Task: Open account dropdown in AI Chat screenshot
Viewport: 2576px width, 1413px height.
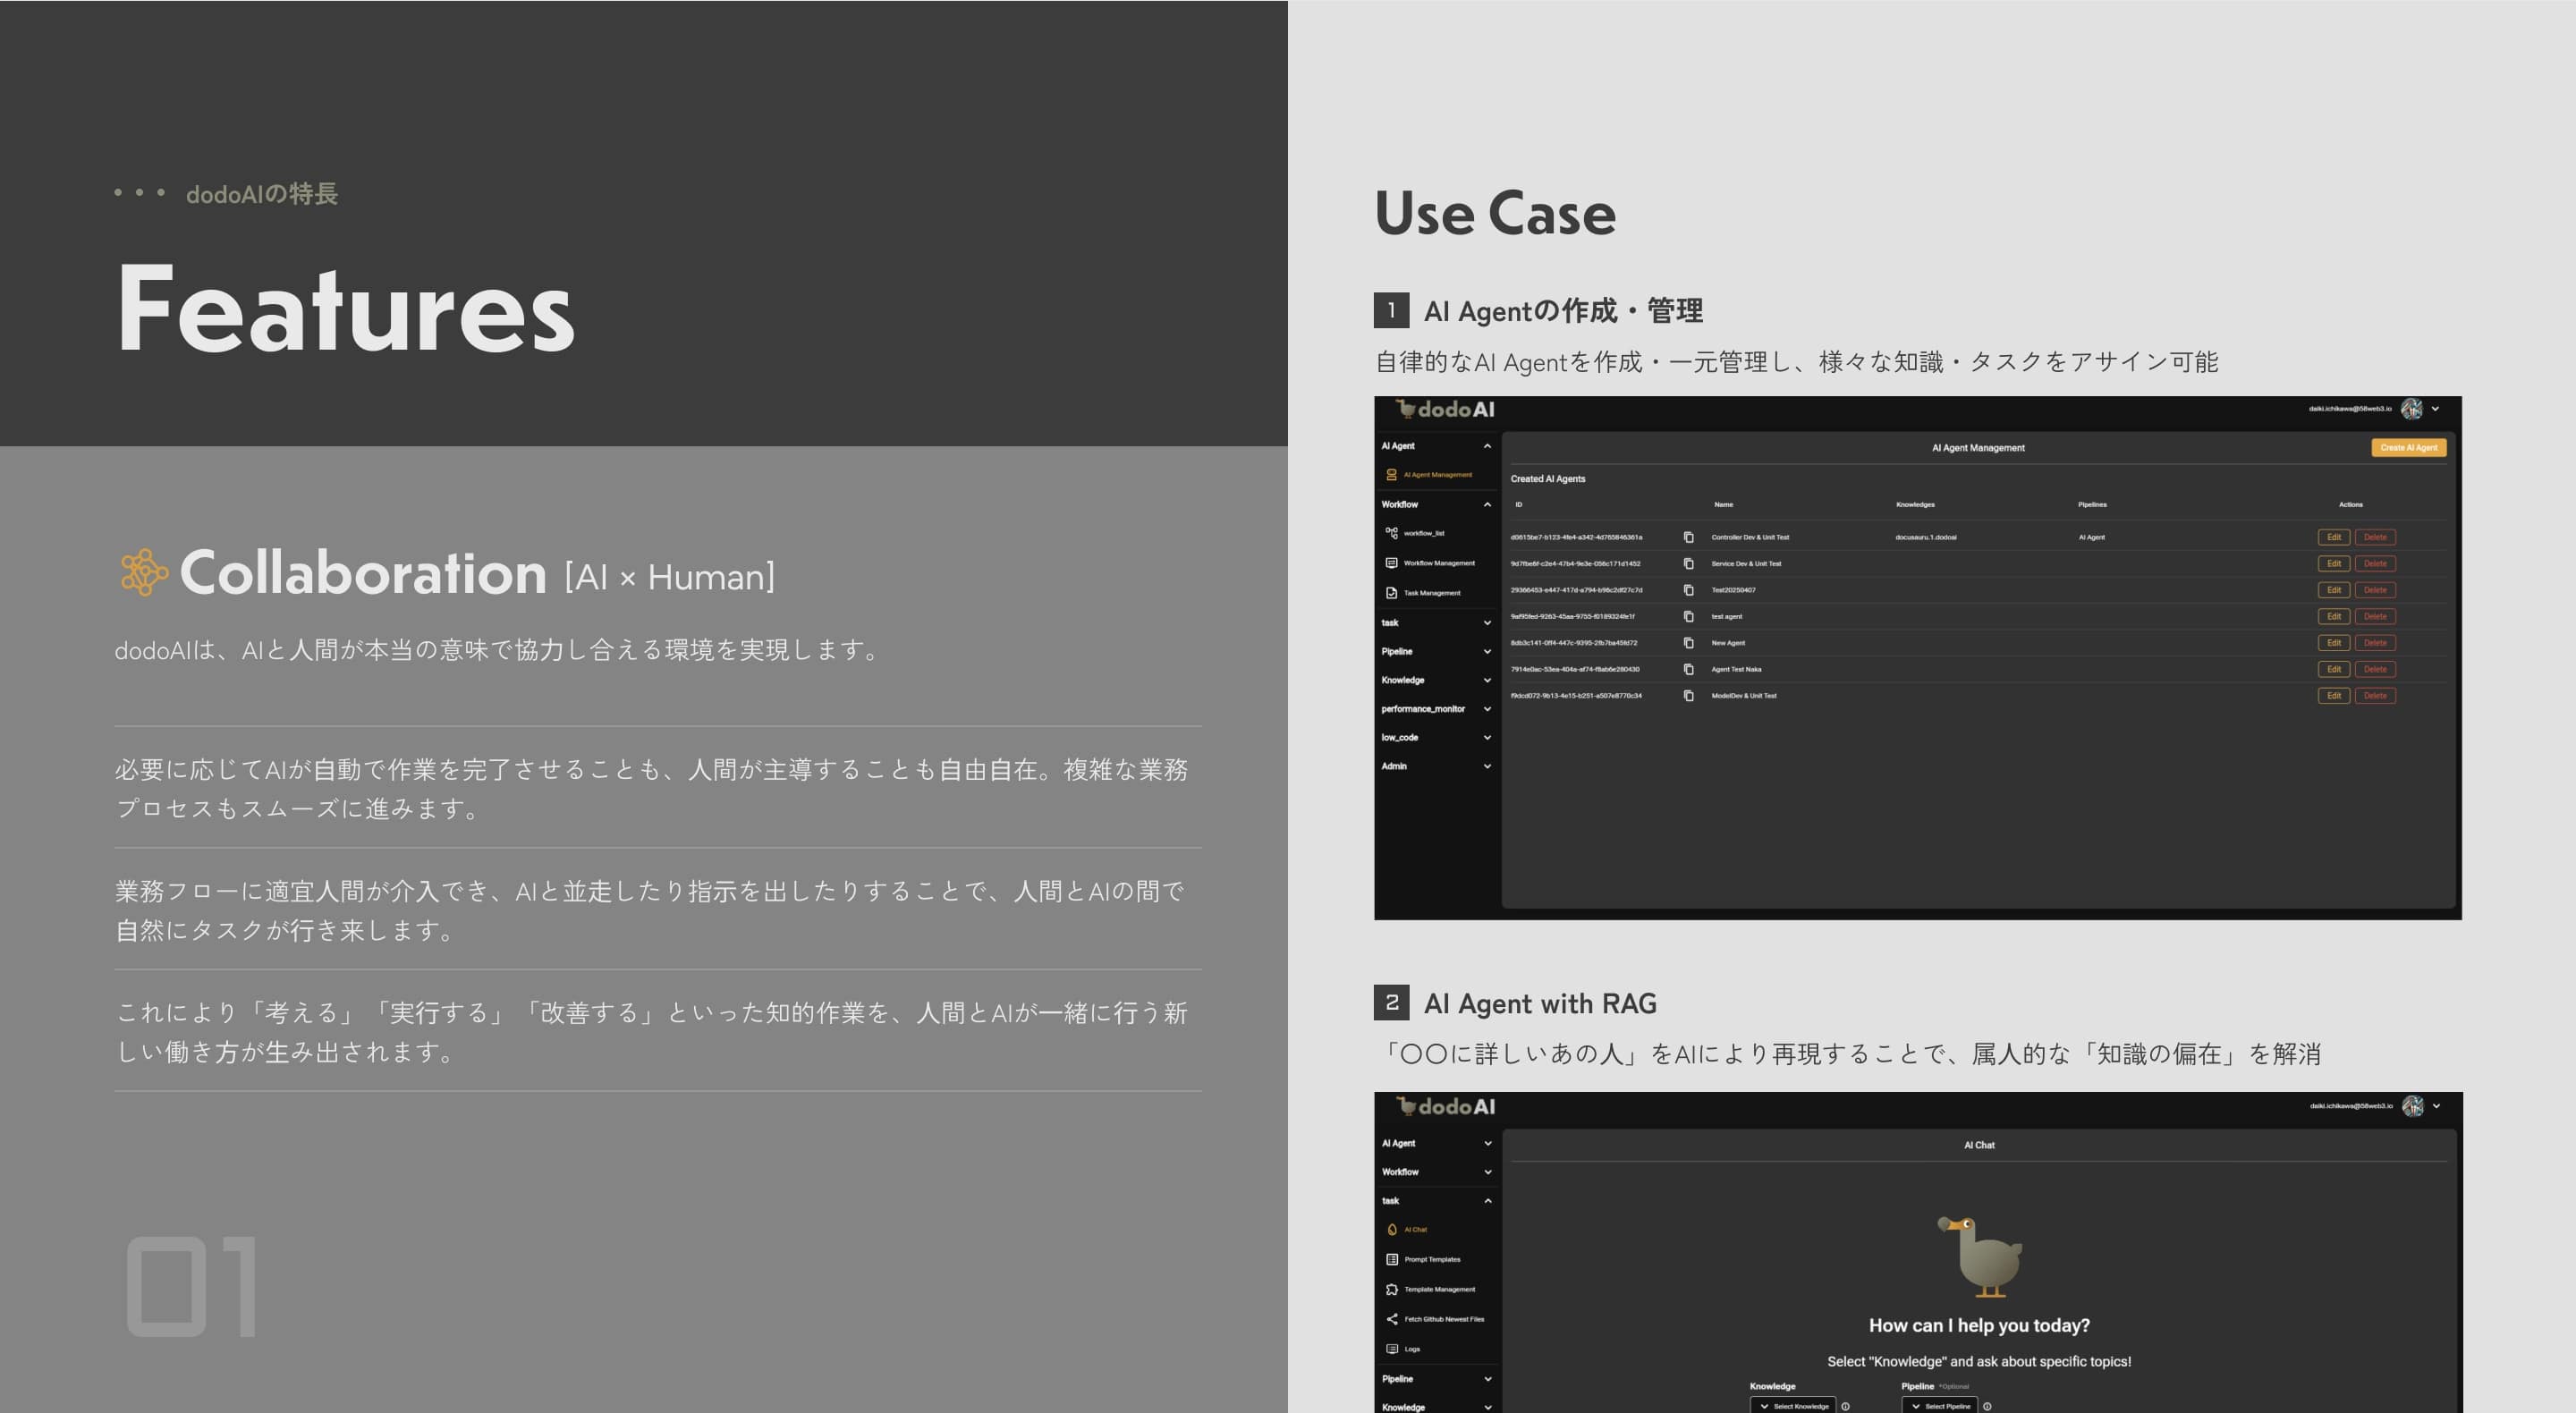Action: [2437, 1106]
